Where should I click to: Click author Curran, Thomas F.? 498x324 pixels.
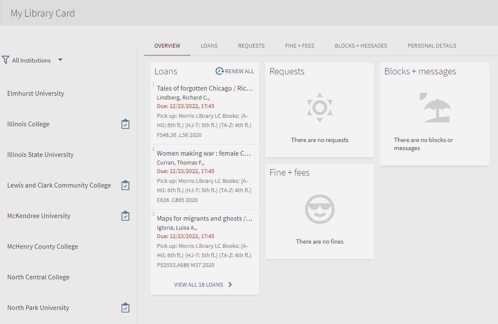[180, 162]
